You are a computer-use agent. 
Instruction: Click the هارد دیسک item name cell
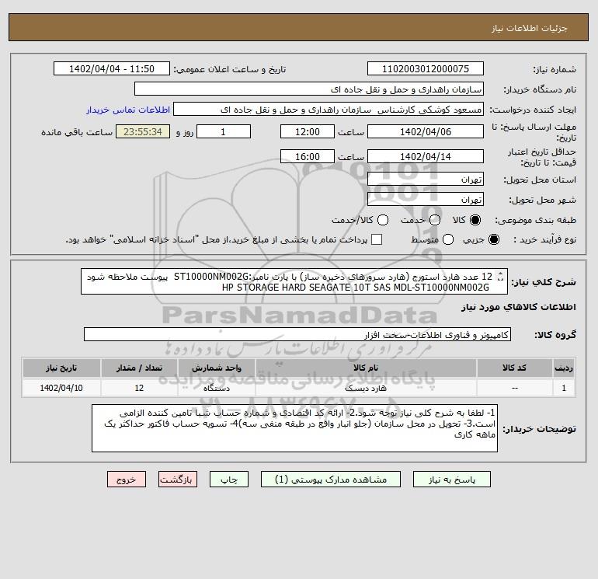[x=366, y=388]
